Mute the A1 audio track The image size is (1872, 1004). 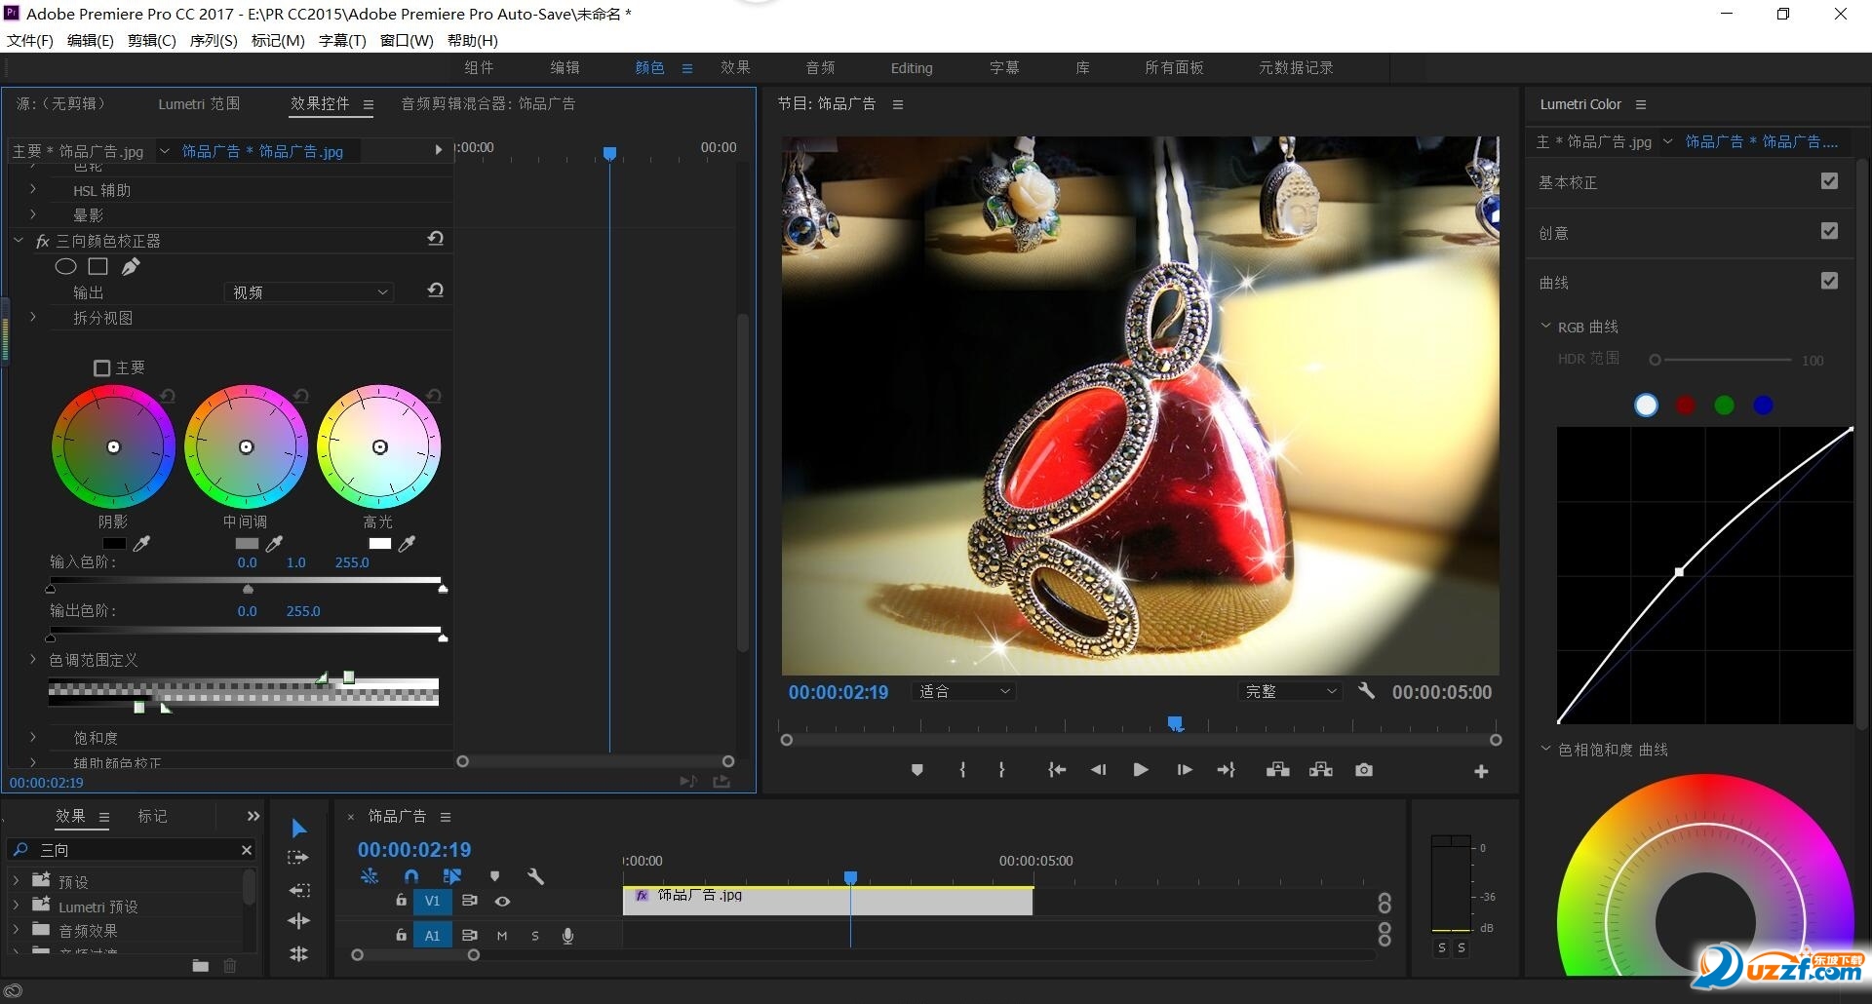(502, 936)
